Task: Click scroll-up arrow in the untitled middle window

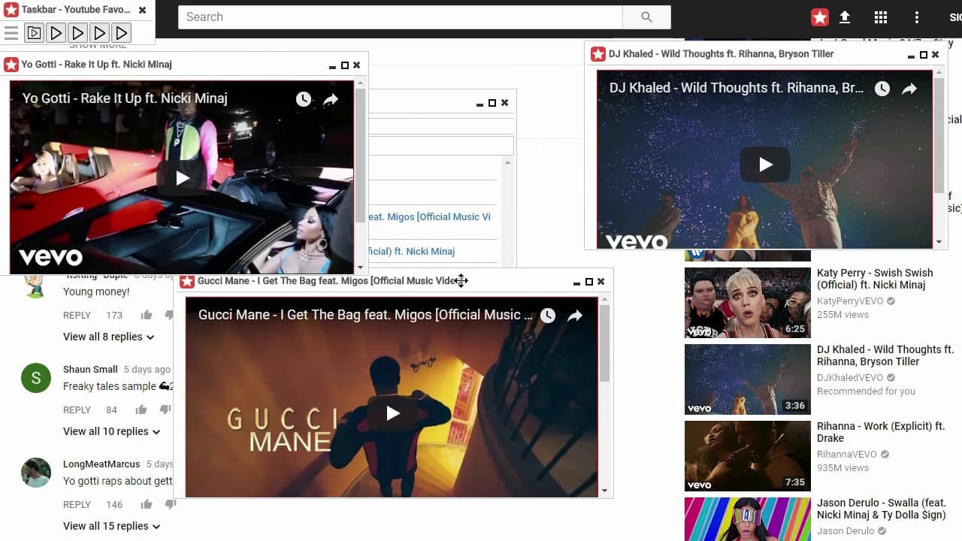Action: [x=507, y=162]
